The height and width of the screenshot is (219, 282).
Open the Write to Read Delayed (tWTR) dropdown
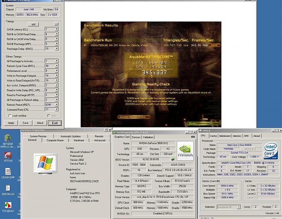pyautogui.click(x=57, y=80)
